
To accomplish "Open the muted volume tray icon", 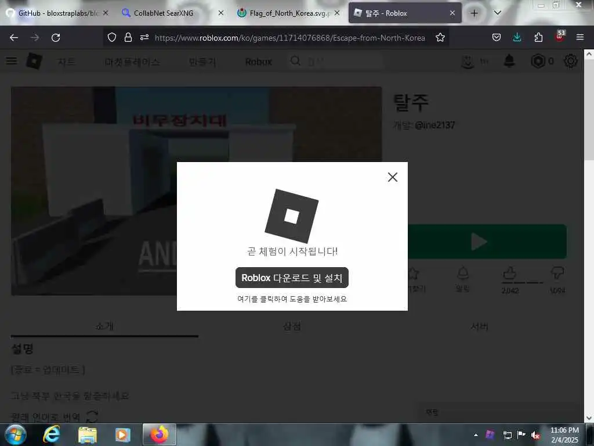I will [x=535, y=435].
